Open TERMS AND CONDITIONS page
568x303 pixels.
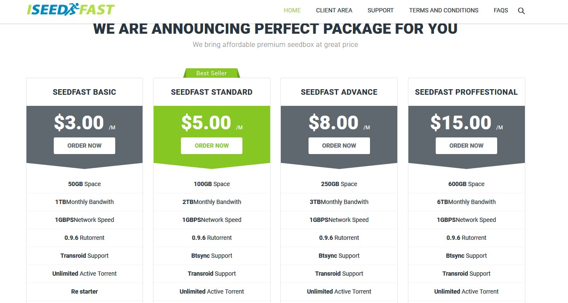click(444, 10)
